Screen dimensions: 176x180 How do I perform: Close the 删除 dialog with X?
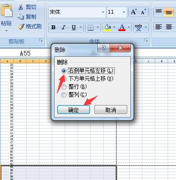120,48
